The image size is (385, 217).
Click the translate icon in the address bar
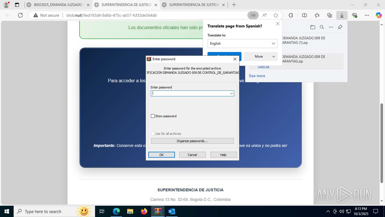tap(253, 15)
